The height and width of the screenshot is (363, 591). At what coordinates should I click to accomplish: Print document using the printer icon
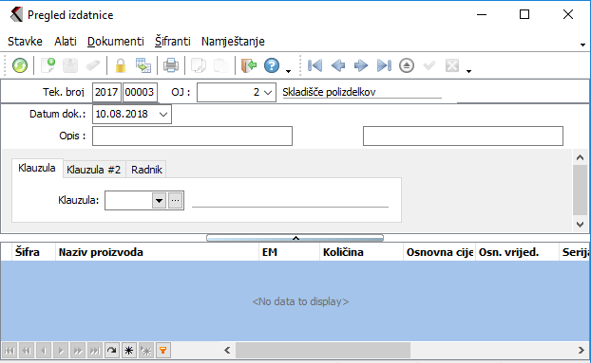pyautogui.click(x=171, y=65)
